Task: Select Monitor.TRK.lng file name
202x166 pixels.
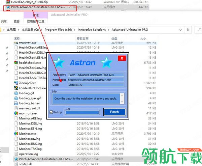Action: coord(30,149)
